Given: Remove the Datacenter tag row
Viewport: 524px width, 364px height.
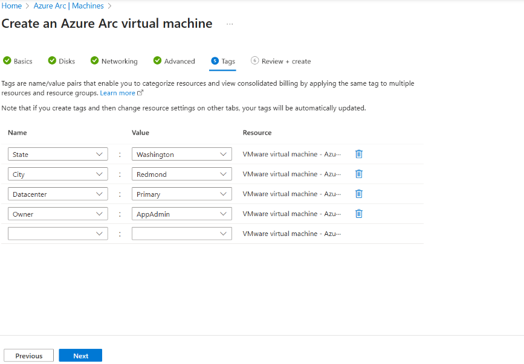Looking at the screenshot, I should (358, 194).
